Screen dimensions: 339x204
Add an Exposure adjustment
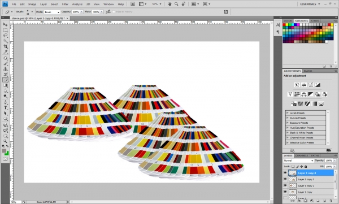click(x=318, y=85)
